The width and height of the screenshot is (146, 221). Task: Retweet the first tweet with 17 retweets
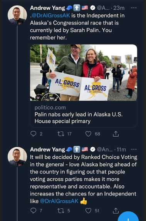pos(61,134)
